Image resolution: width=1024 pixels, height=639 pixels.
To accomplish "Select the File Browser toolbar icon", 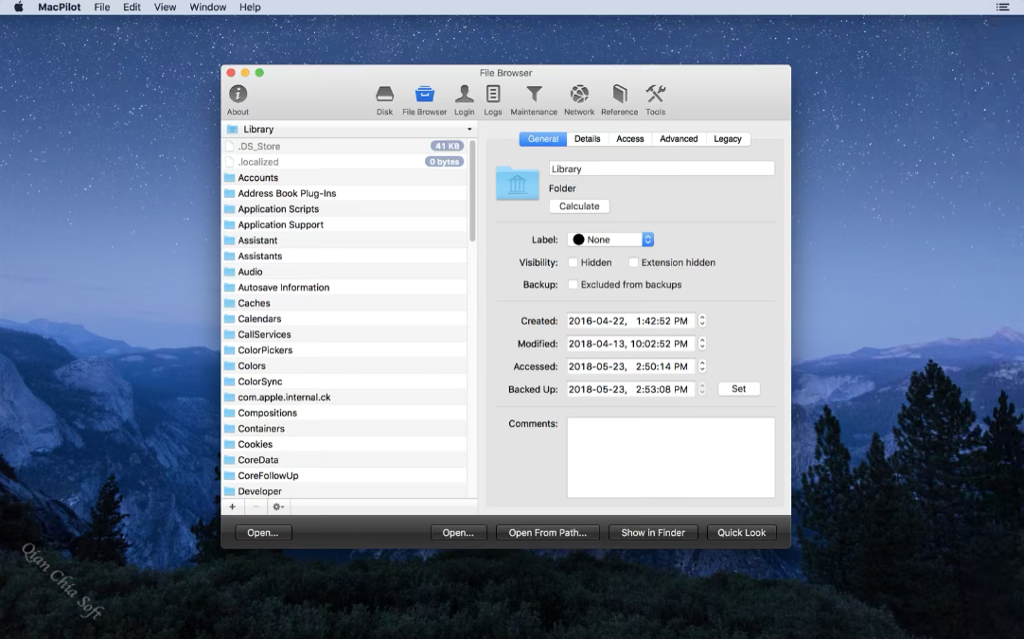I will [x=425, y=100].
